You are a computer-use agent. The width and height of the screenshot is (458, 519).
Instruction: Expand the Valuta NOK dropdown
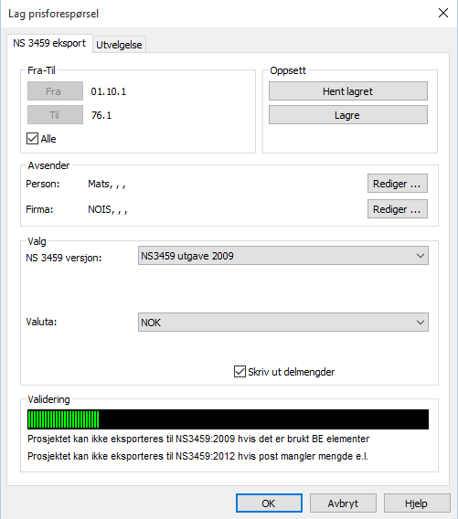pos(283,322)
